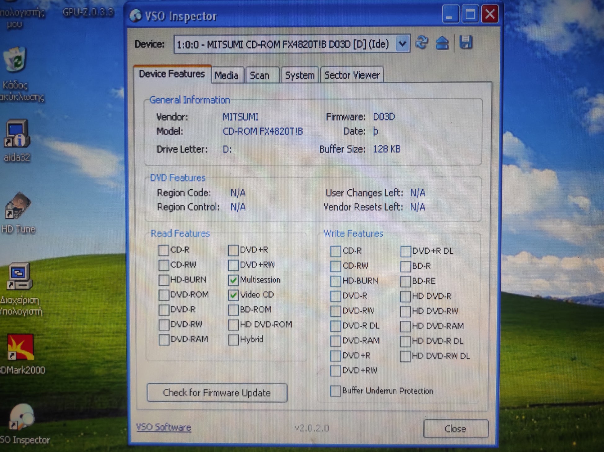The width and height of the screenshot is (604, 452).
Task: Click the refresh device list icon
Action: pyautogui.click(x=421, y=43)
